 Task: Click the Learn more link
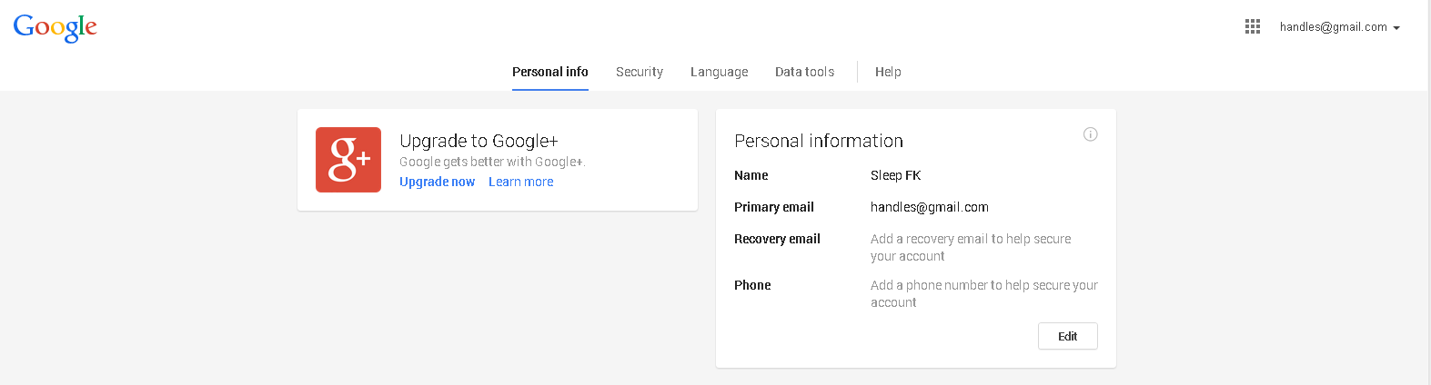[x=520, y=182]
